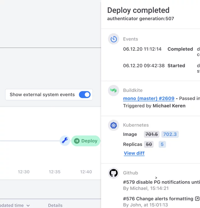Click the 12:30 timeline label
Screen dimensions: 200x208
pos(24,172)
